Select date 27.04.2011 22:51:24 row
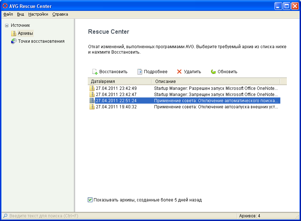This screenshot has height=221, width=301. tap(116, 100)
